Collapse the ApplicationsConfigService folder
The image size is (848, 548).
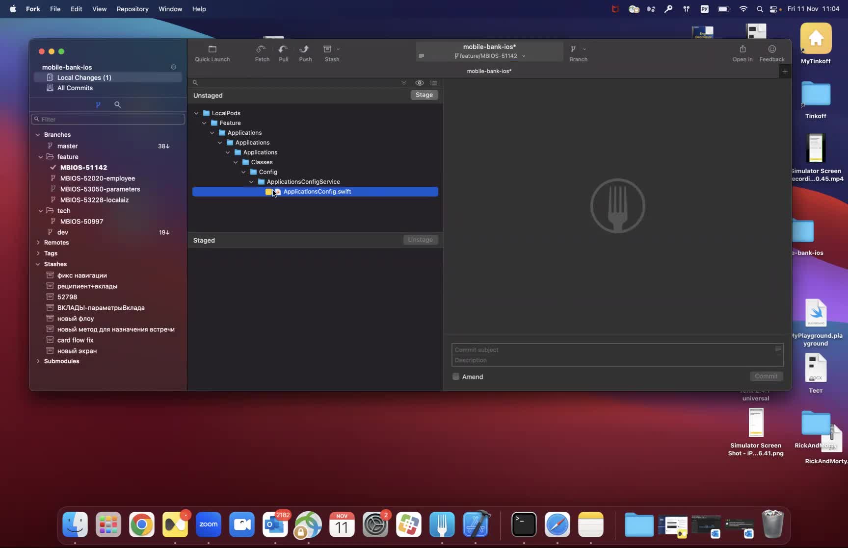pyautogui.click(x=251, y=182)
